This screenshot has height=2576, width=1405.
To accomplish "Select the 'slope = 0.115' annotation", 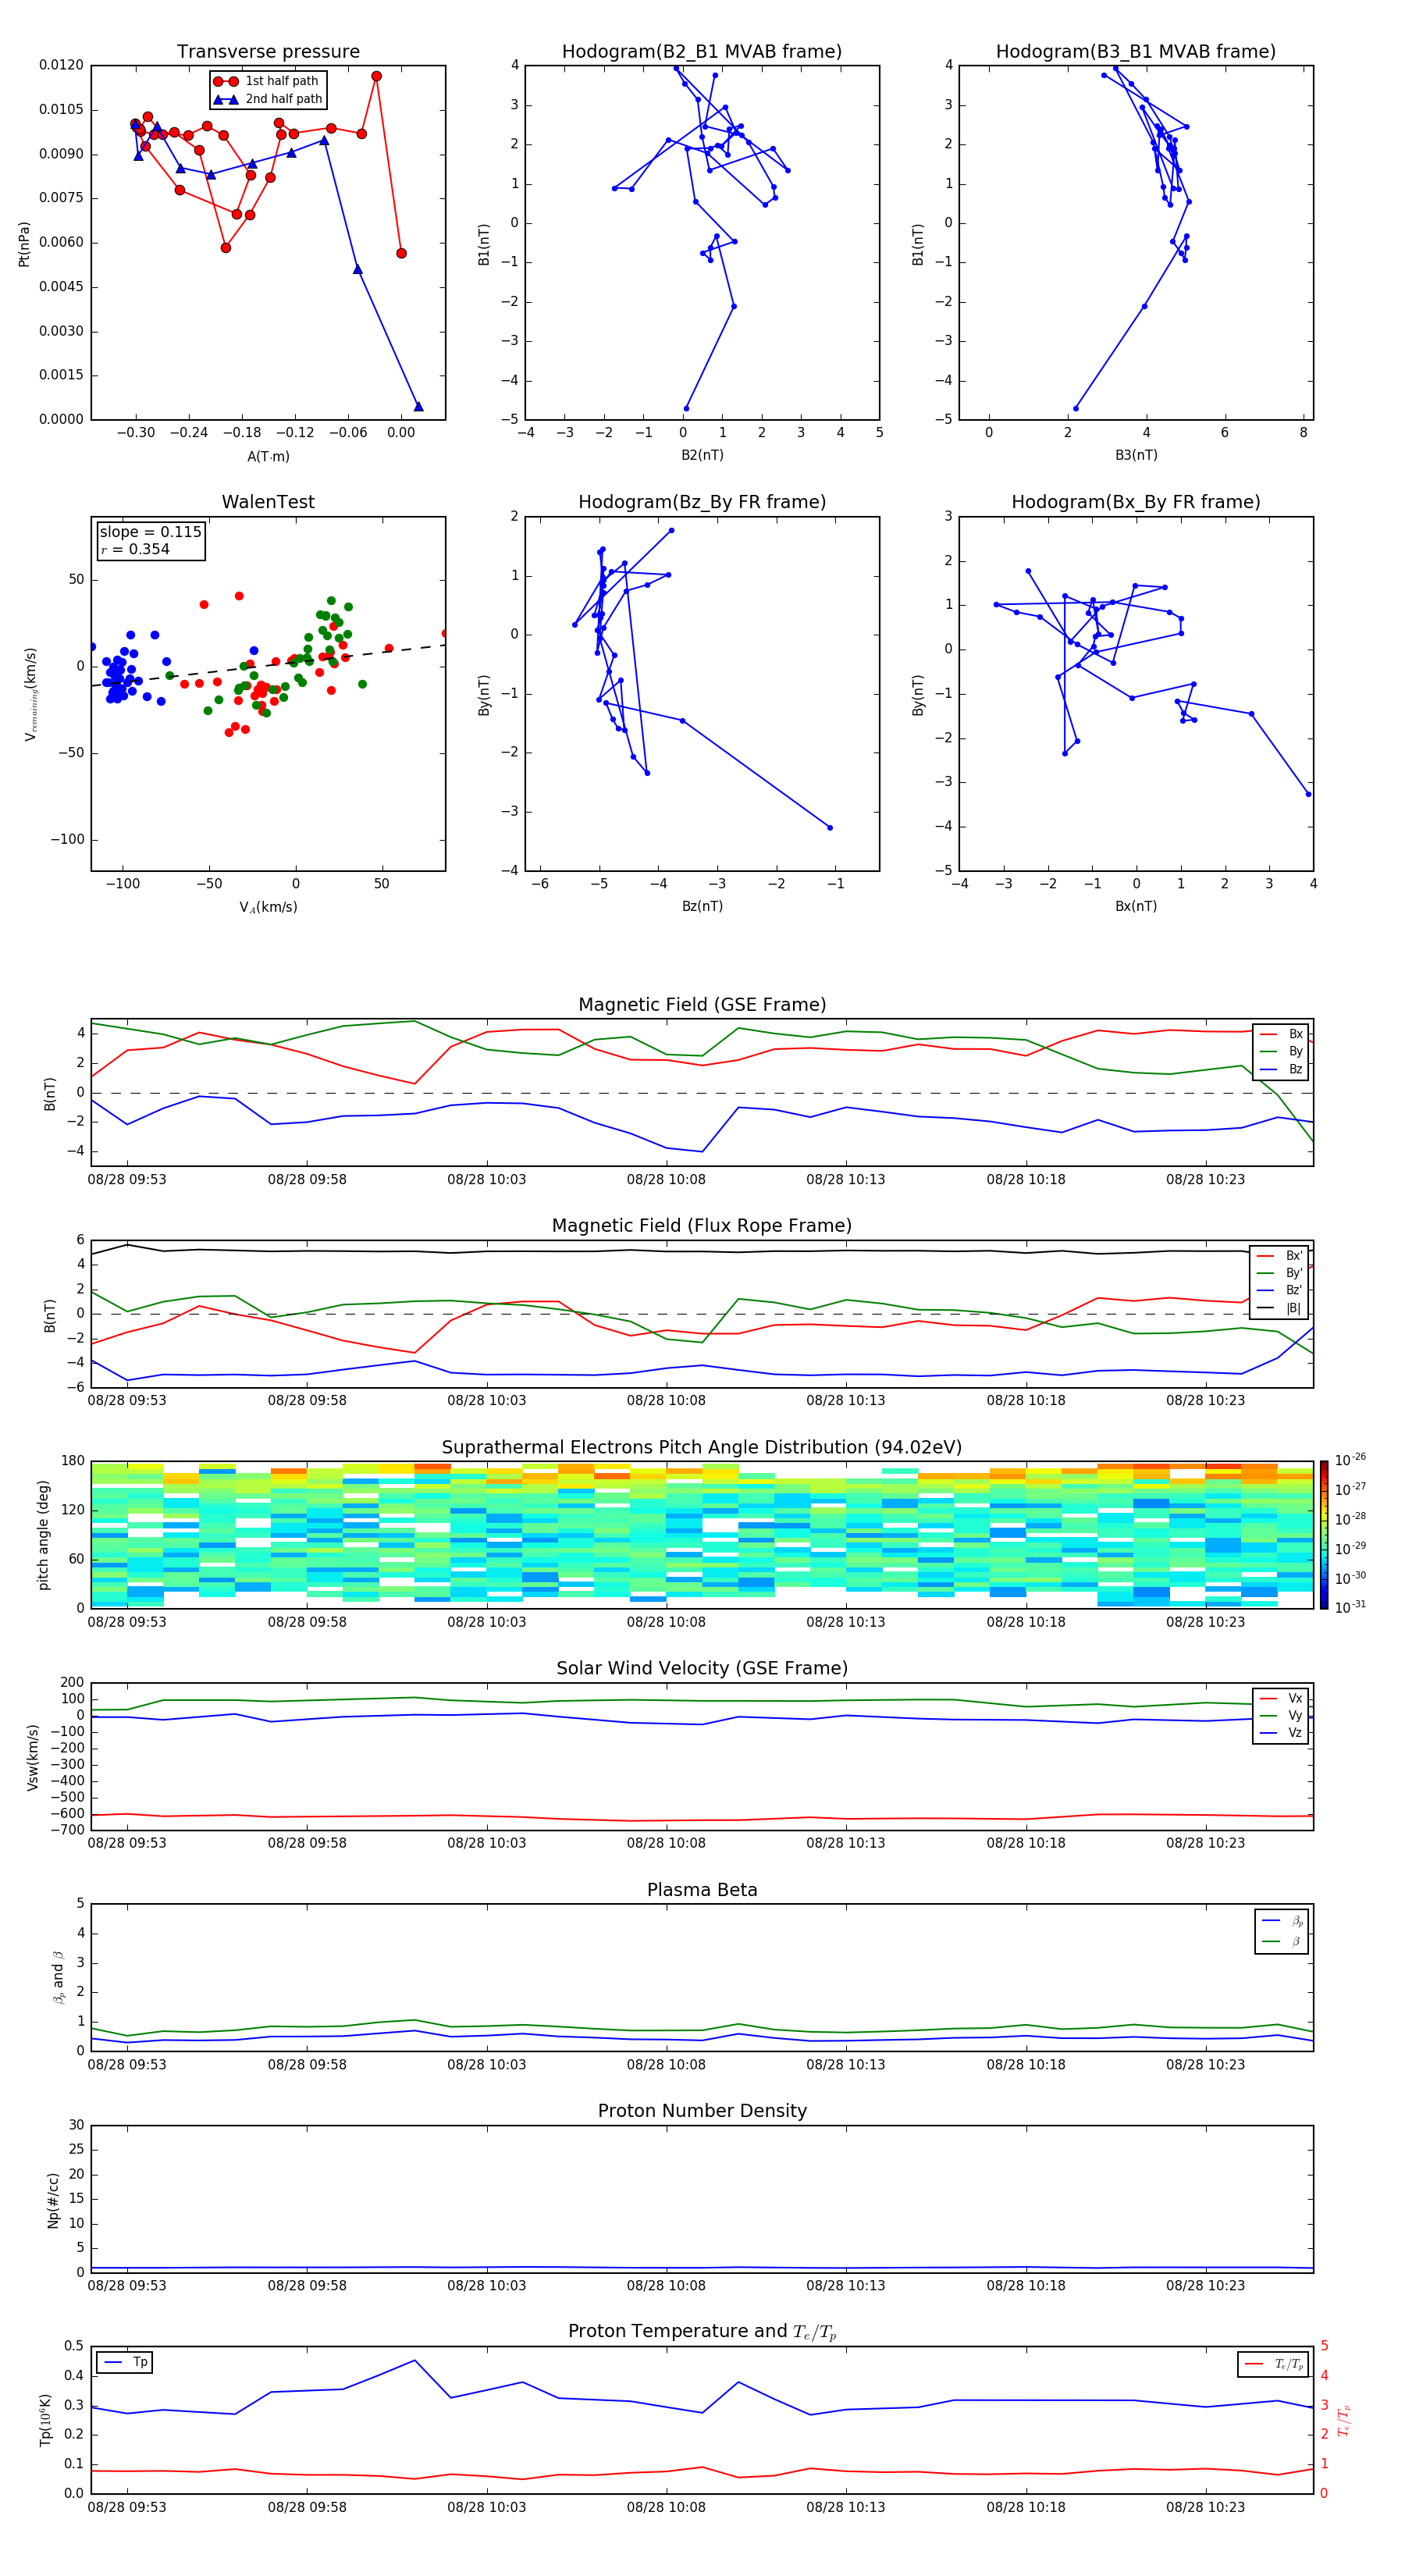I will [x=150, y=532].
